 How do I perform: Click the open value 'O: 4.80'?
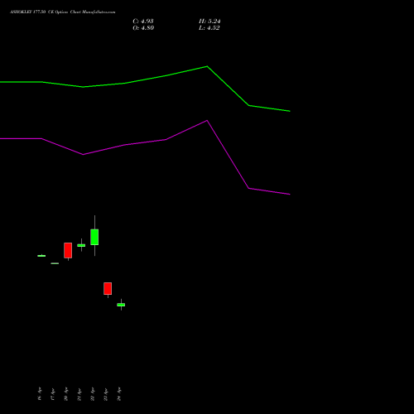coord(143,28)
